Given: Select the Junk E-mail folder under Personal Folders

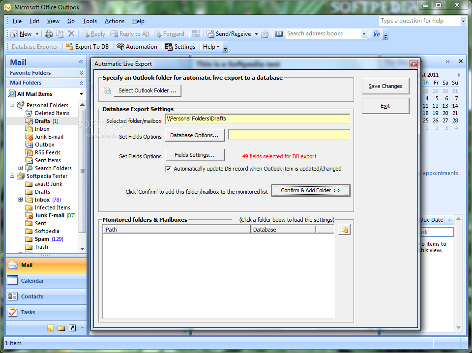Looking at the screenshot, I should pyautogui.click(x=49, y=137).
